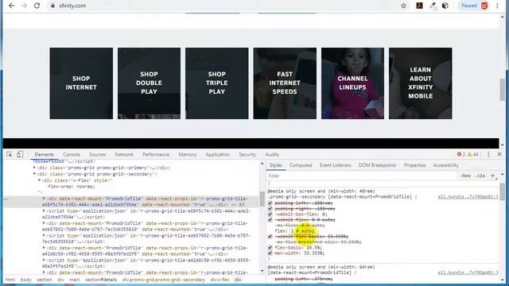Click the browser back arrow
This screenshot has width=509, height=286.
coord(11,6)
